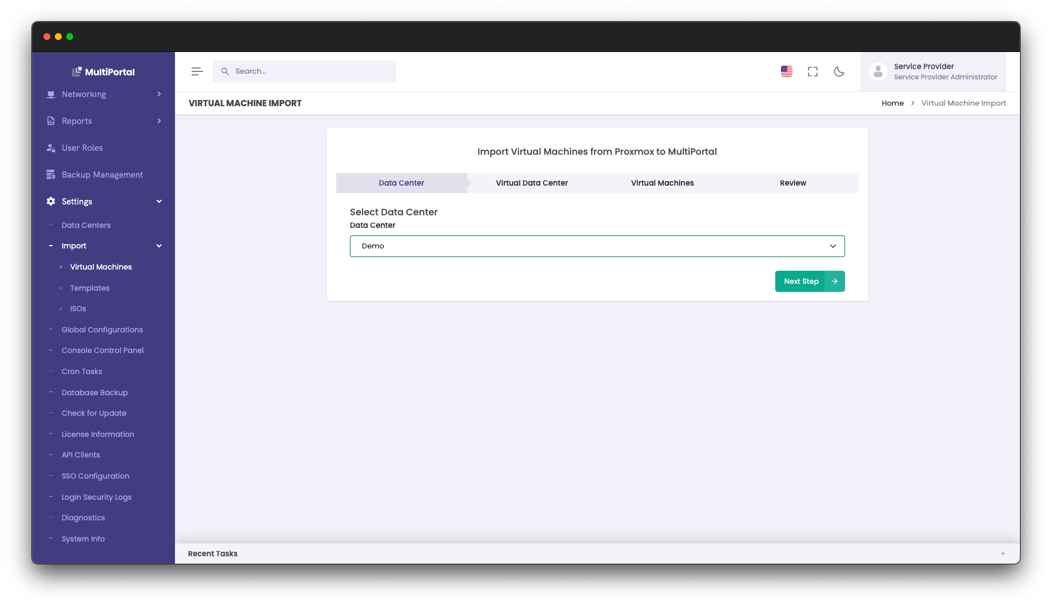Open the Review tab
Screen dimensions: 1052x606
click(x=793, y=183)
